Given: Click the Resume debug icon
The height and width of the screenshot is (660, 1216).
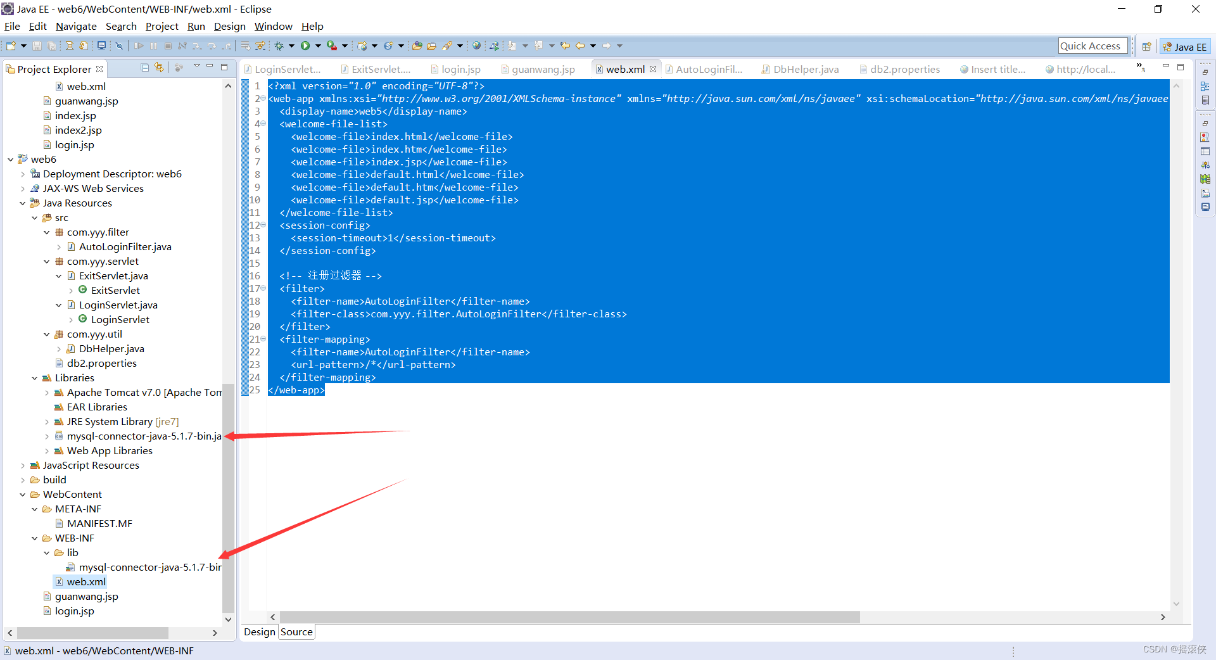Looking at the screenshot, I should [139, 46].
